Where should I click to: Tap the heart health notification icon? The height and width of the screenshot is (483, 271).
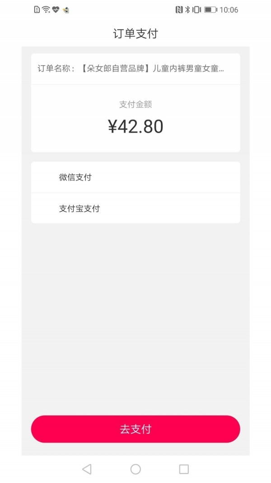[56, 10]
